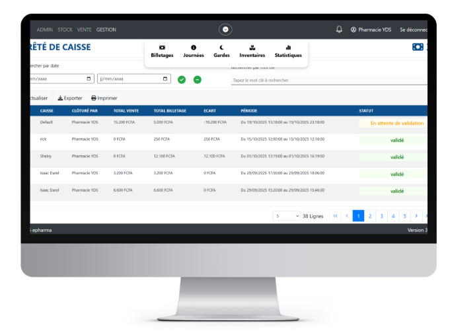
Task: Open the Billetages section
Action: pos(162,52)
